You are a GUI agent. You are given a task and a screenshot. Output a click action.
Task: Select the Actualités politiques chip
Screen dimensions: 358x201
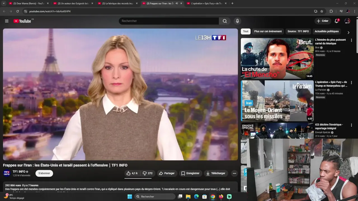(x=327, y=31)
